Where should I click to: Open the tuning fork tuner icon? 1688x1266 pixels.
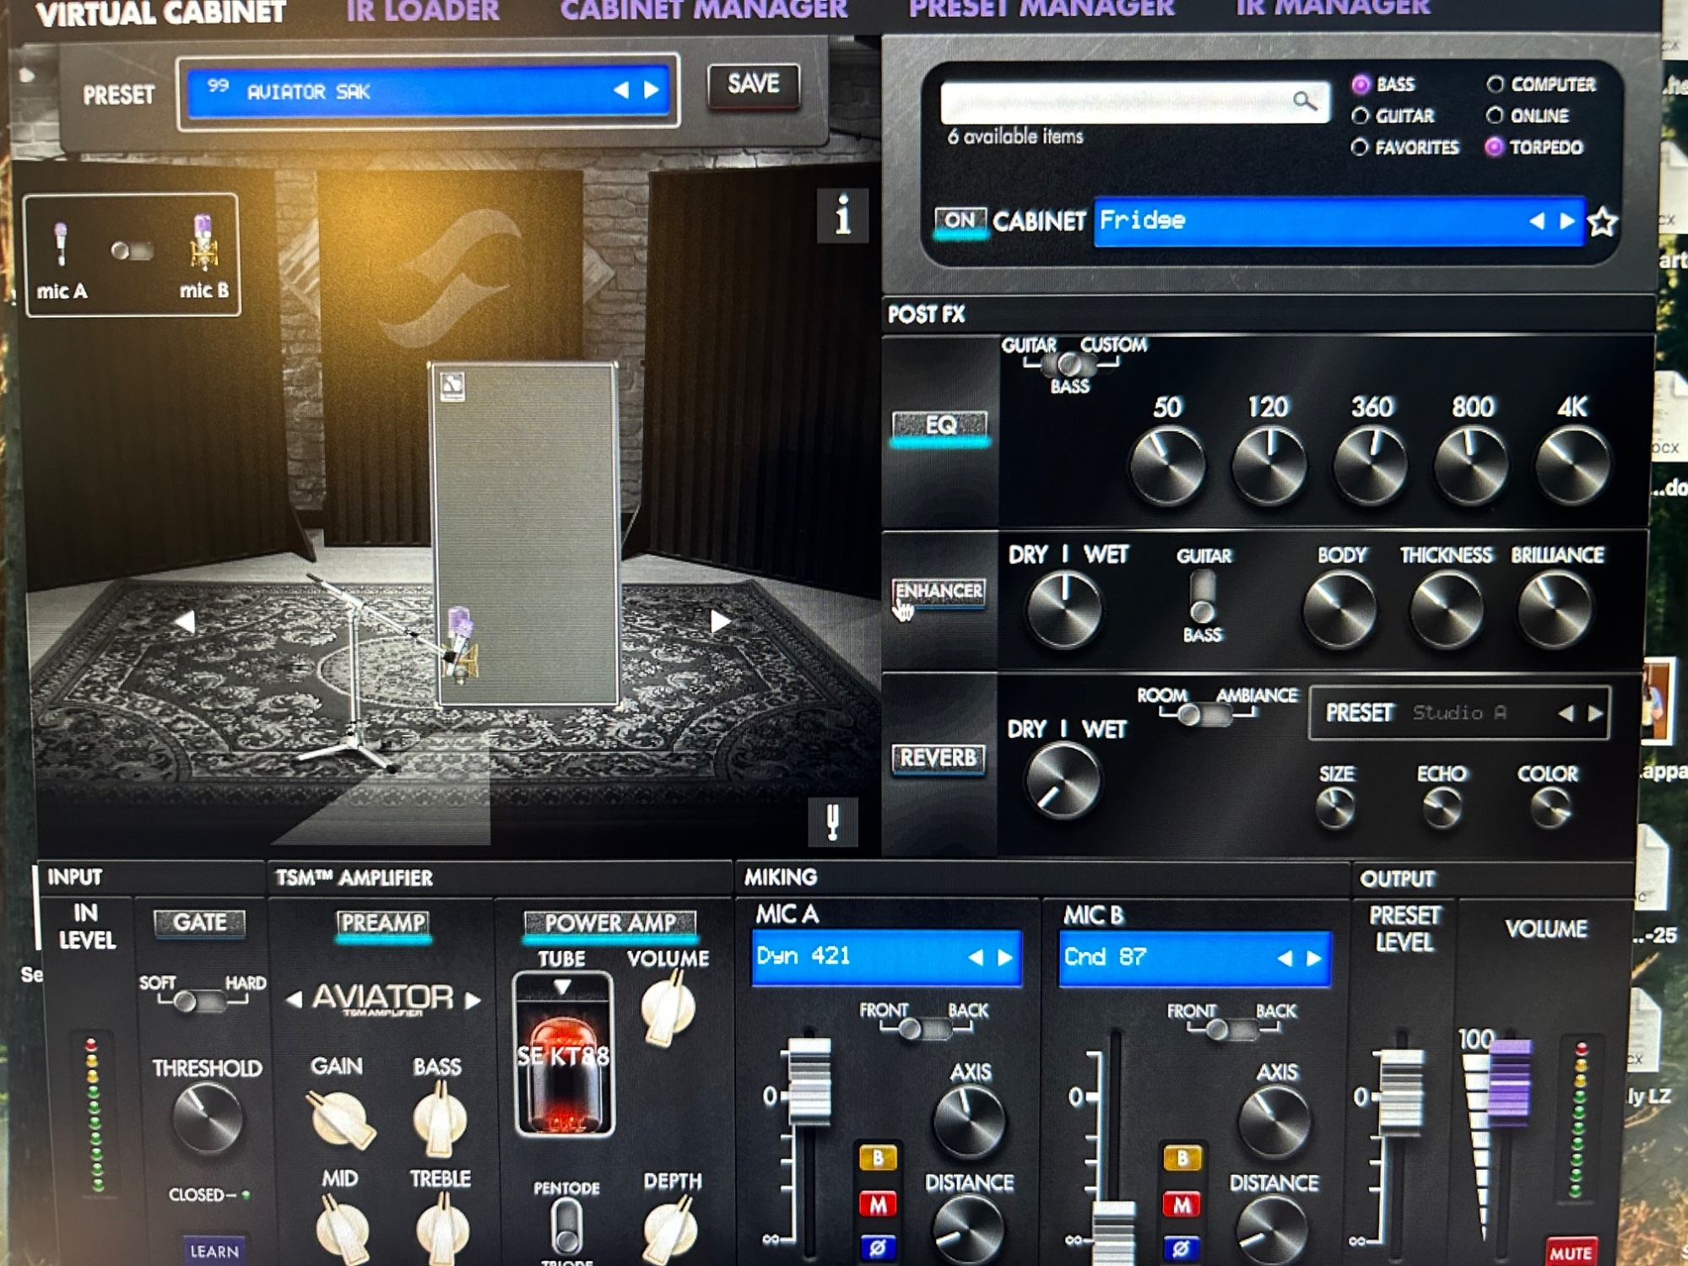833,820
